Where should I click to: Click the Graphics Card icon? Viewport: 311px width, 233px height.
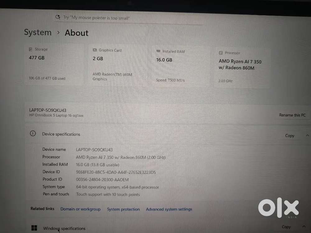coord(95,50)
